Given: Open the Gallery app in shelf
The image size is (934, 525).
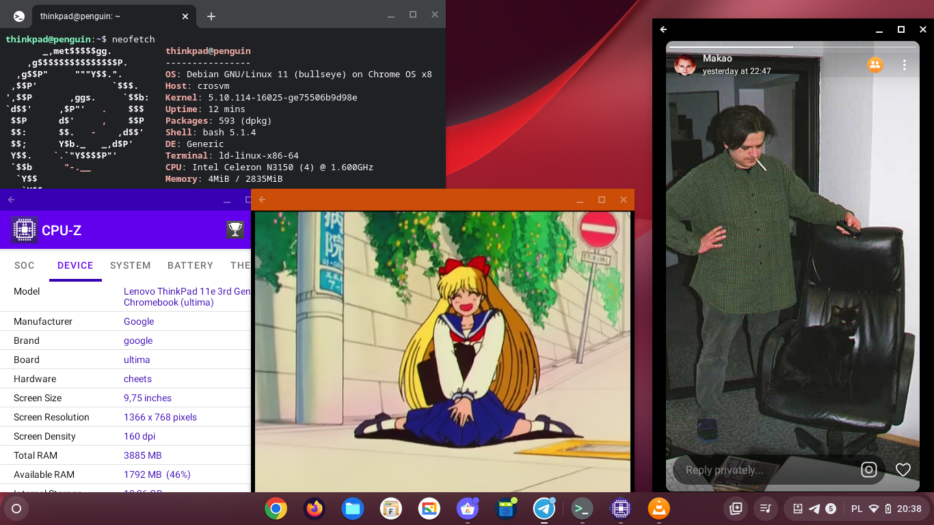Looking at the screenshot, I should 429,509.
